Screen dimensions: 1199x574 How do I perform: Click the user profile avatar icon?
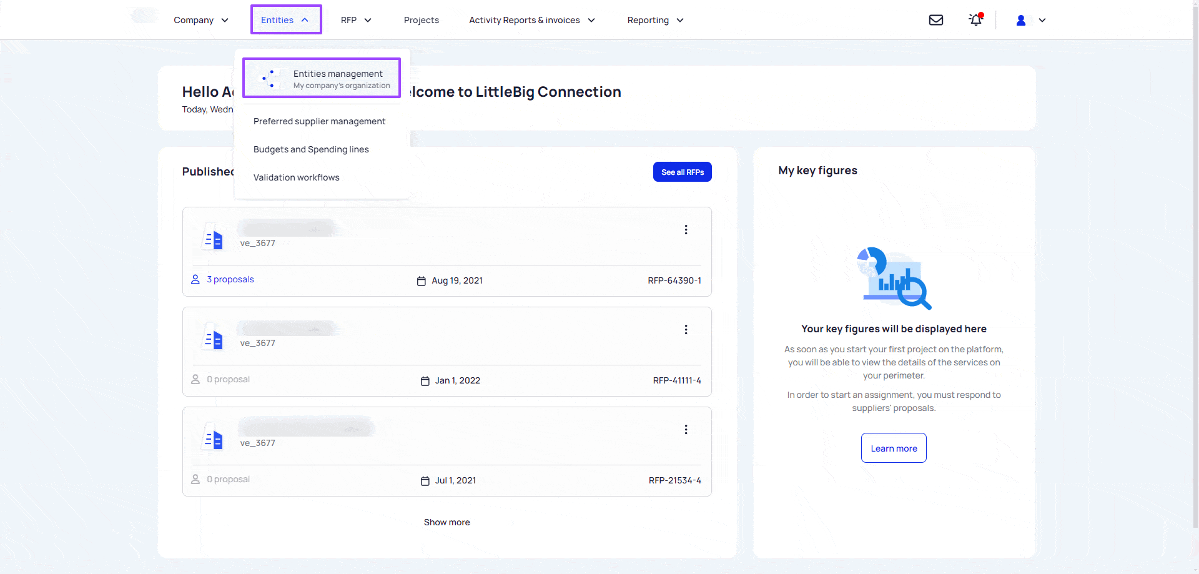(1021, 21)
